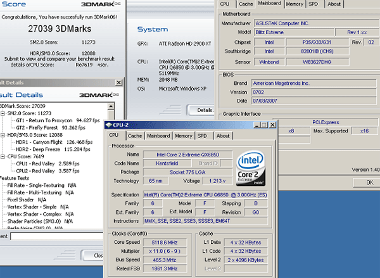Click the BIOS date 07/03/2007 field
This screenshot has height=278, width=380.
point(314,101)
